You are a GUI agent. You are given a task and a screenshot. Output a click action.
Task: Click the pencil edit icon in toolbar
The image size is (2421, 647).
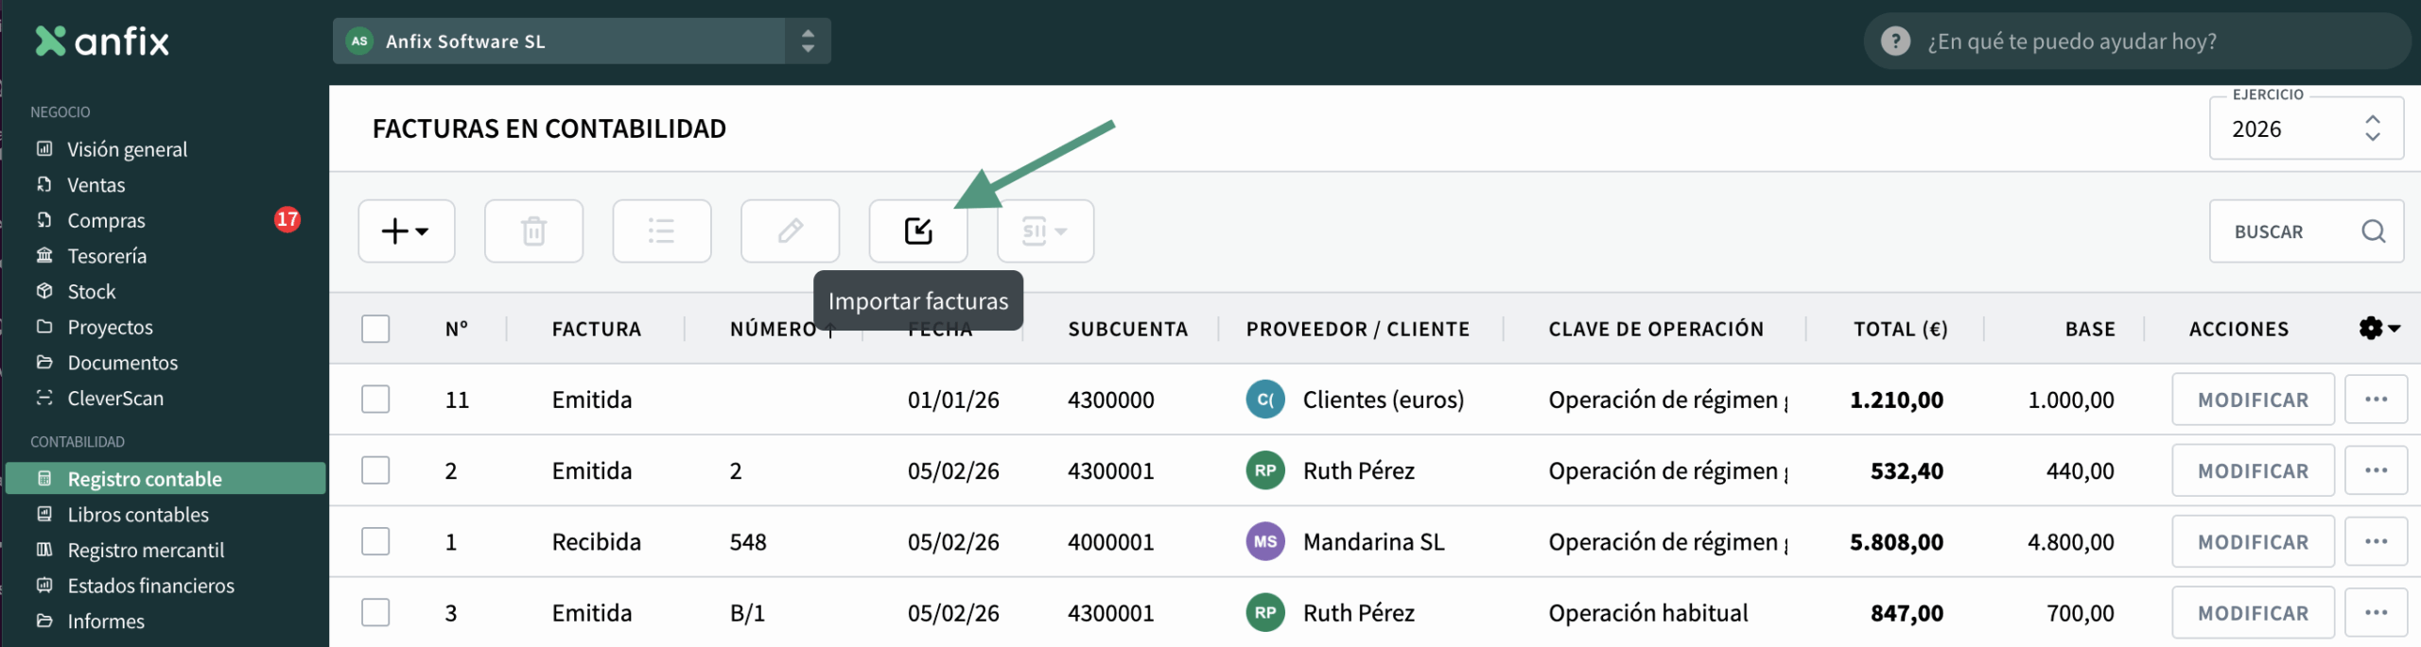tap(790, 230)
